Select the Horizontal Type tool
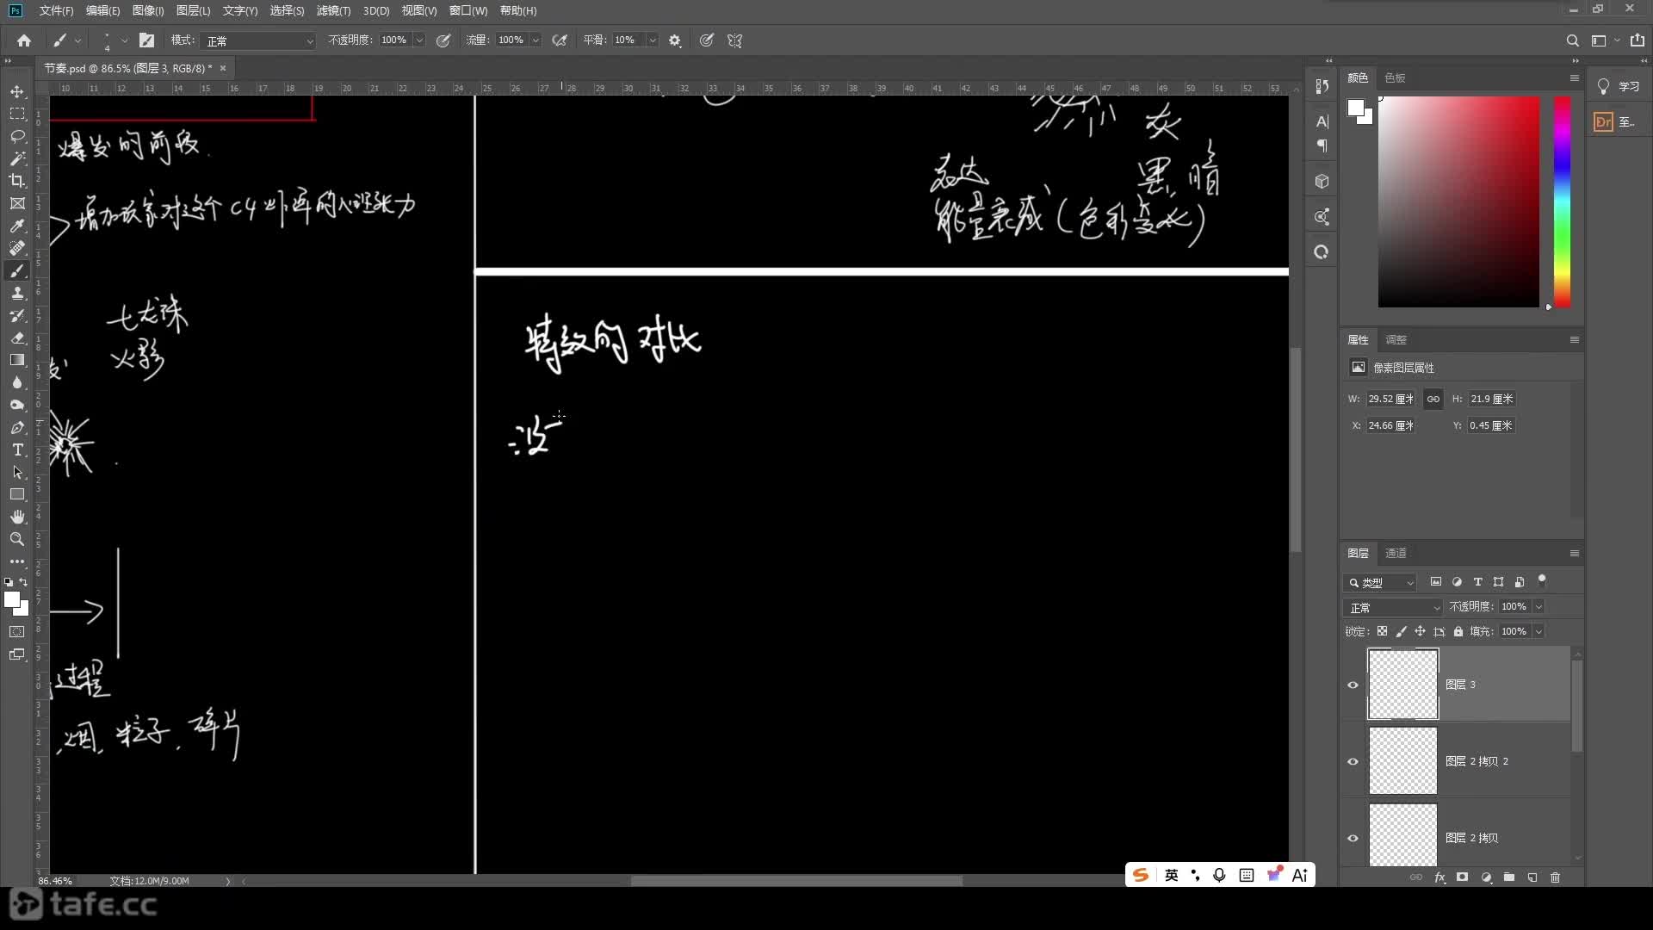 [x=17, y=449]
